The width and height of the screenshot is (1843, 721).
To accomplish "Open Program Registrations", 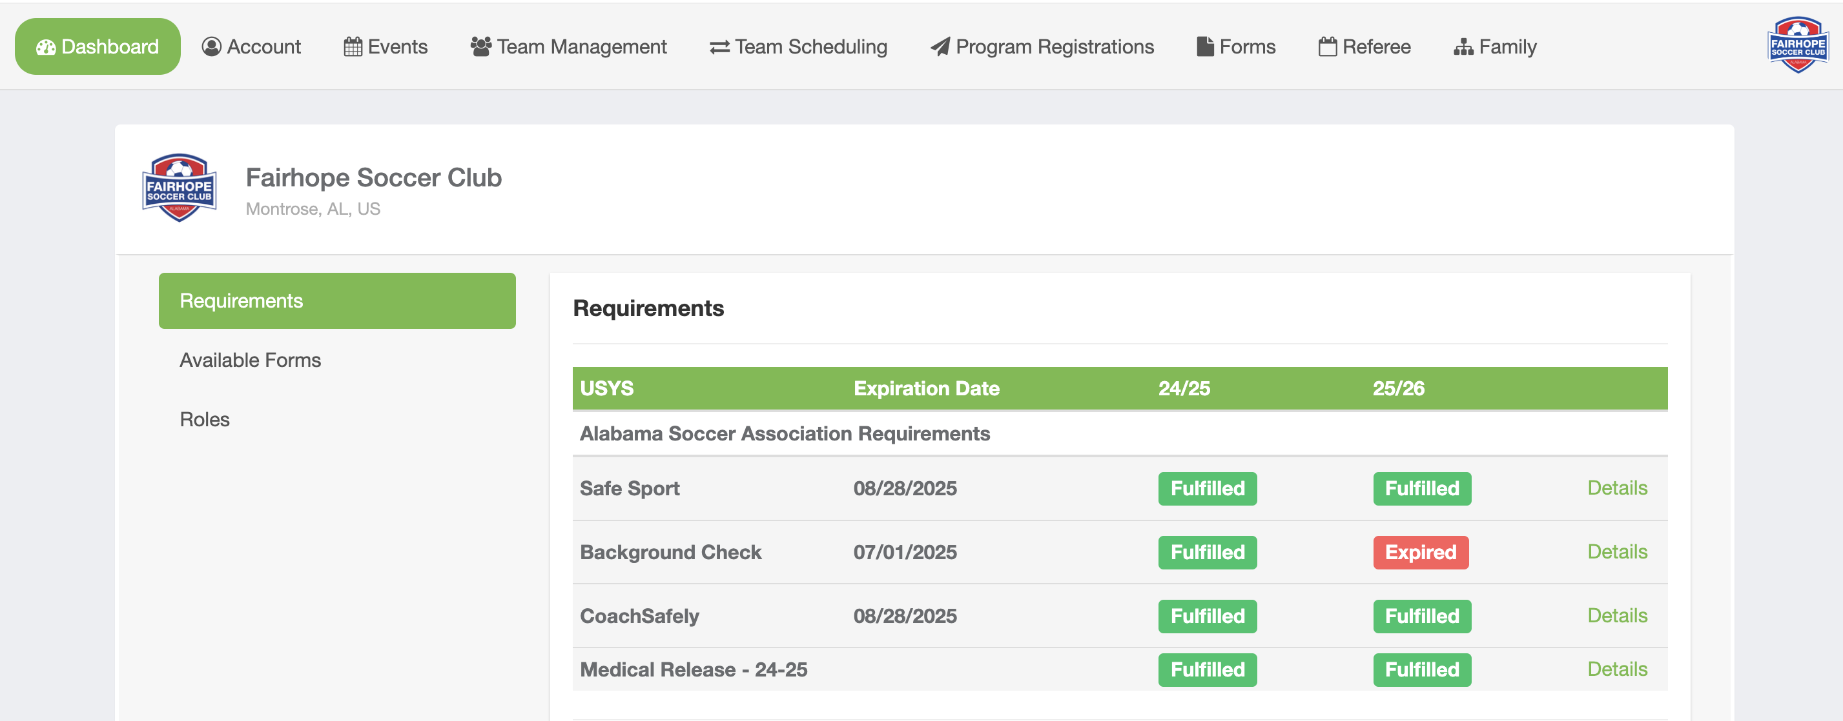I will click(1042, 46).
